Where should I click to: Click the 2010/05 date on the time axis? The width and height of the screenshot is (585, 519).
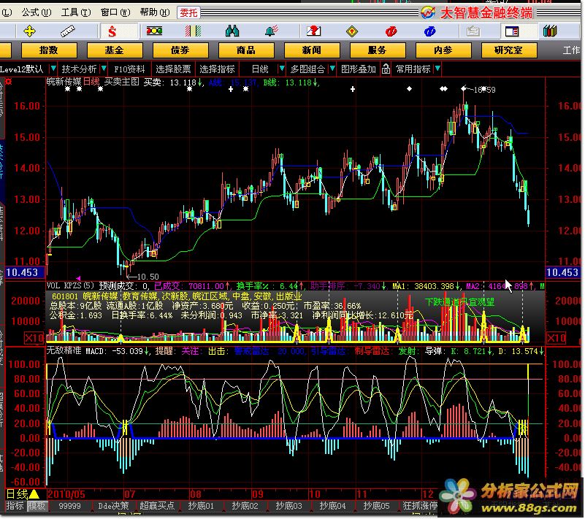coord(66,494)
